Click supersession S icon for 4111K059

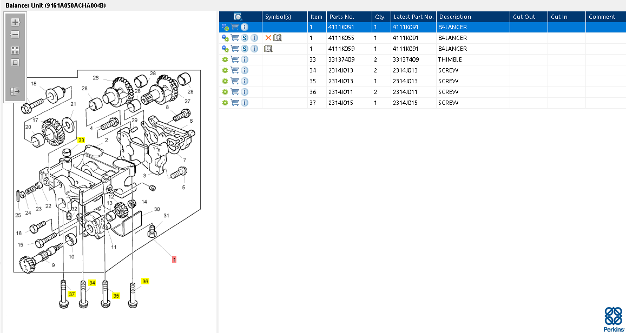pyautogui.click(x=245, y=49)
